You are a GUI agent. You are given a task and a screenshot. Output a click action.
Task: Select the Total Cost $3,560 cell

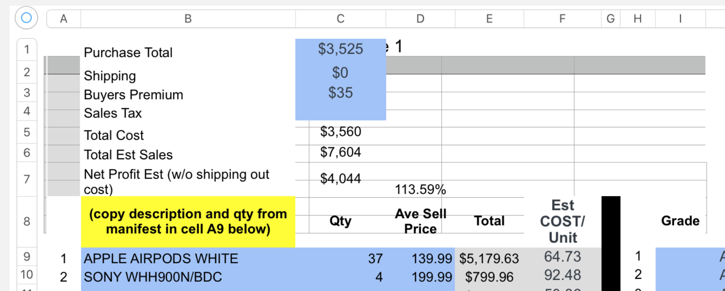tap(340, 132)
